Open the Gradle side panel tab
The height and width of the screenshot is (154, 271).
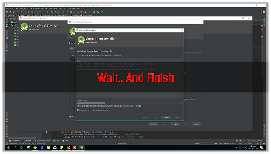[264, 22]
